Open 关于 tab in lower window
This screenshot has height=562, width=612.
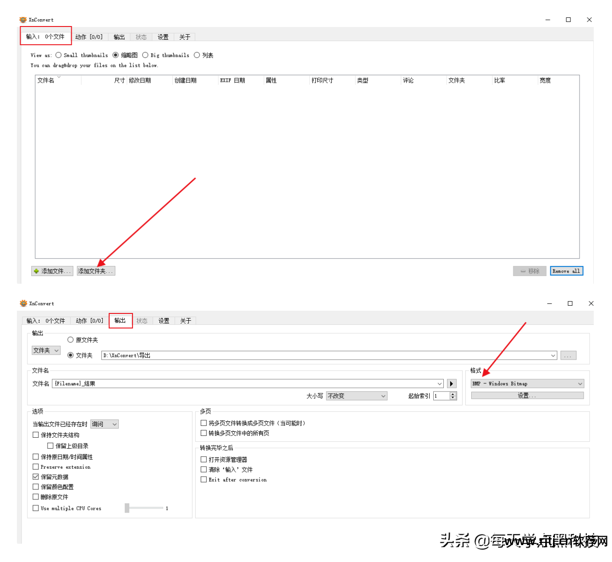coord(186,321)
